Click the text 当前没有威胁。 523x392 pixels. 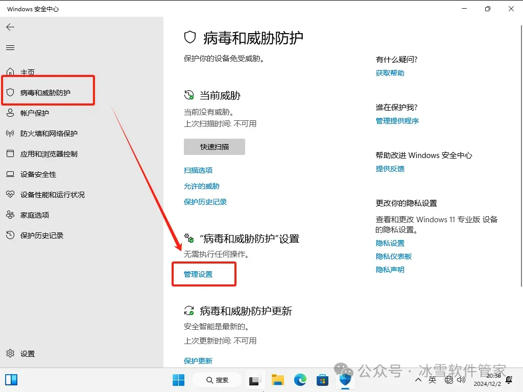tap(209, 112)
